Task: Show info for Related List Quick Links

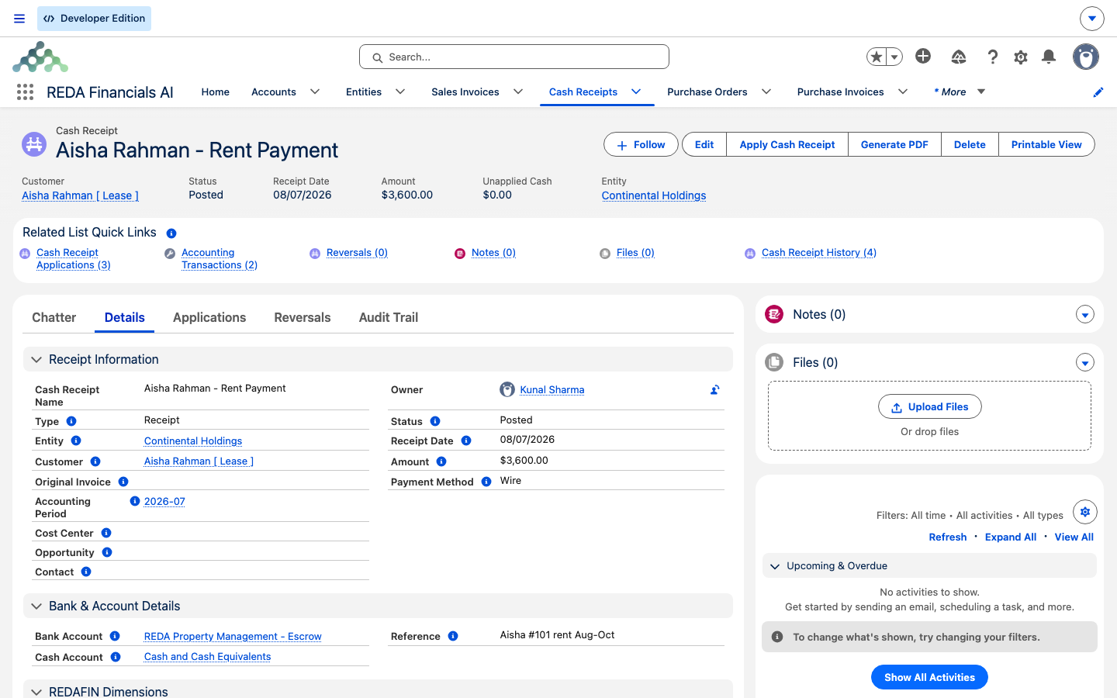Action: [x=171, y=233]
